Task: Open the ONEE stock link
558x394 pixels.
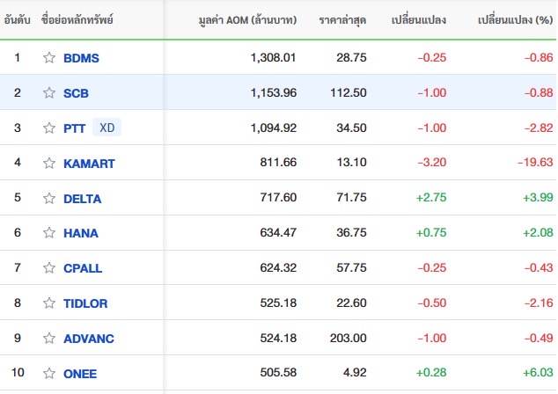Action: click(x=80, y=374)
